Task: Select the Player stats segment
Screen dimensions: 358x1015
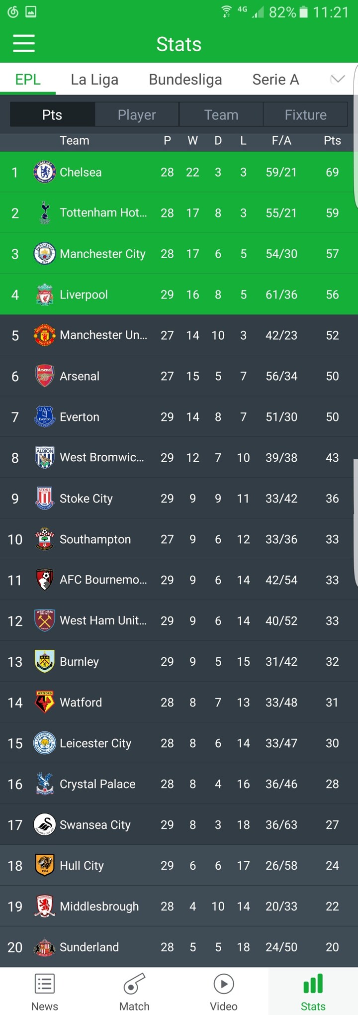Action: click(137, 115)
